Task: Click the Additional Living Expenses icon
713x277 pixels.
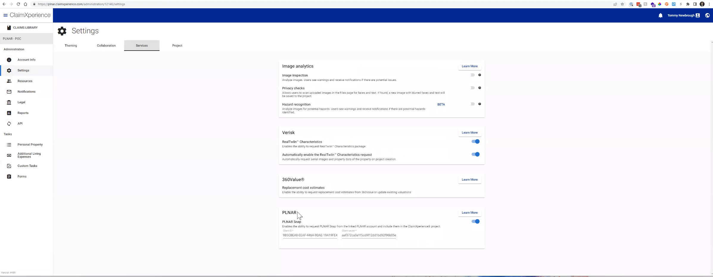Action: pos(9,155)
